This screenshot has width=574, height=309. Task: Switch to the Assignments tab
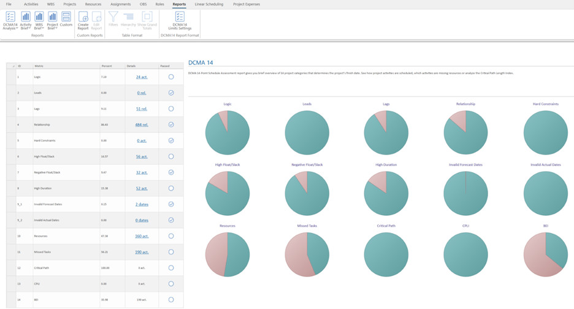[120, 4]
